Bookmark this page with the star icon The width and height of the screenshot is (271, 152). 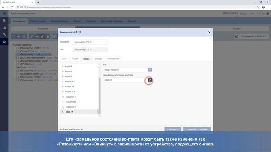tap(258, 7)
